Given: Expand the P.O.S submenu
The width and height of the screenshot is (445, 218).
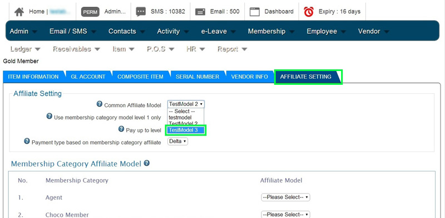Looking at the screenshot, I should click(160, 49).
